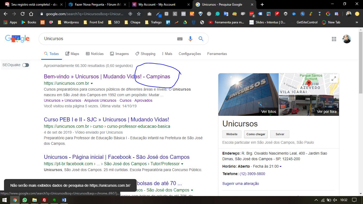363x204 pixels.
Task: Open the map thumbnail of Jardim Azevedo
Action: pos(309,84)
